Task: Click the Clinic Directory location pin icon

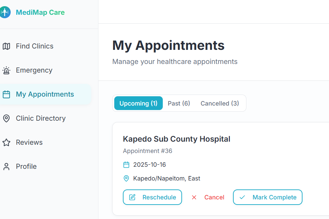Action: [x=6, y=119]
